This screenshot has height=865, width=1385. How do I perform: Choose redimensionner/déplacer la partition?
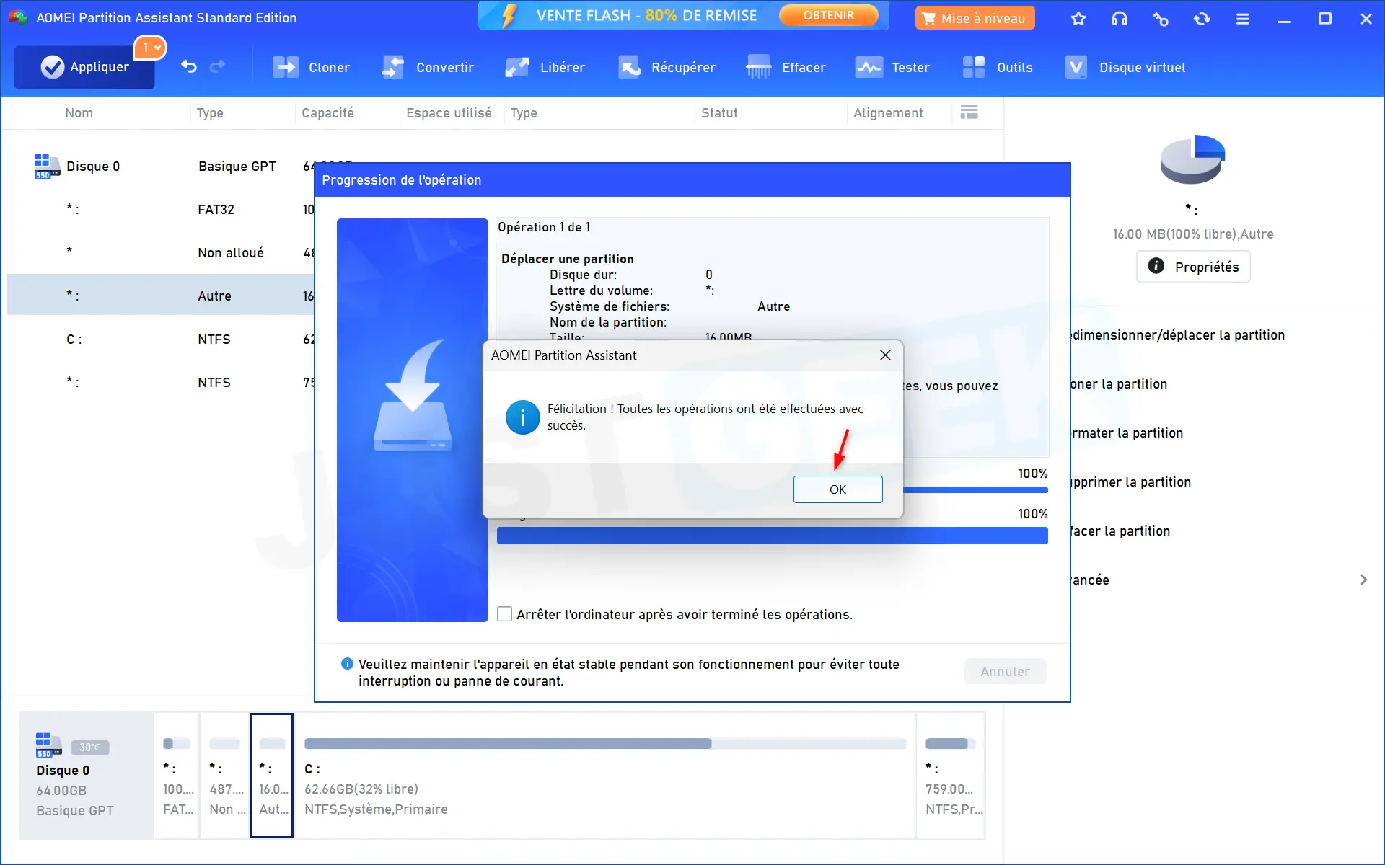coord(1177,335)
